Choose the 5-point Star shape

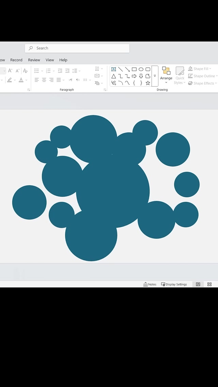148,83
